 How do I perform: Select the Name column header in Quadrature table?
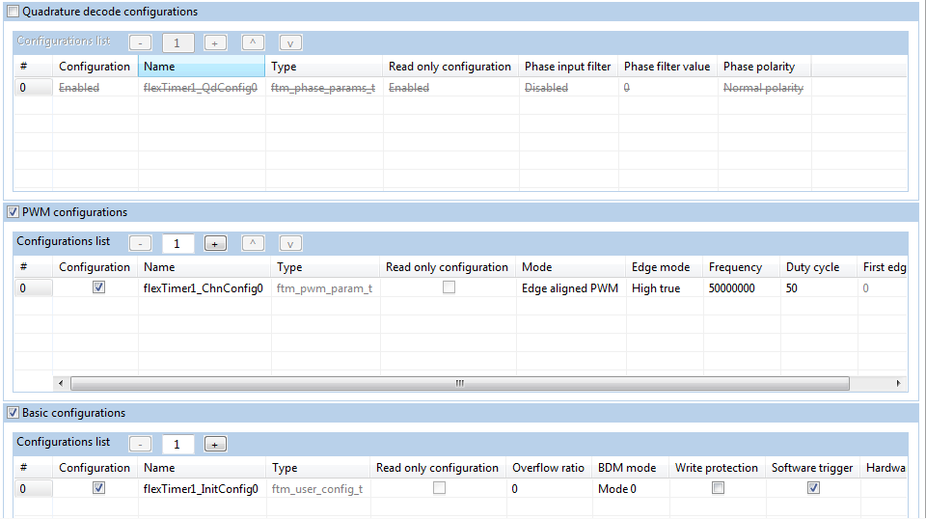click(202, 67)
